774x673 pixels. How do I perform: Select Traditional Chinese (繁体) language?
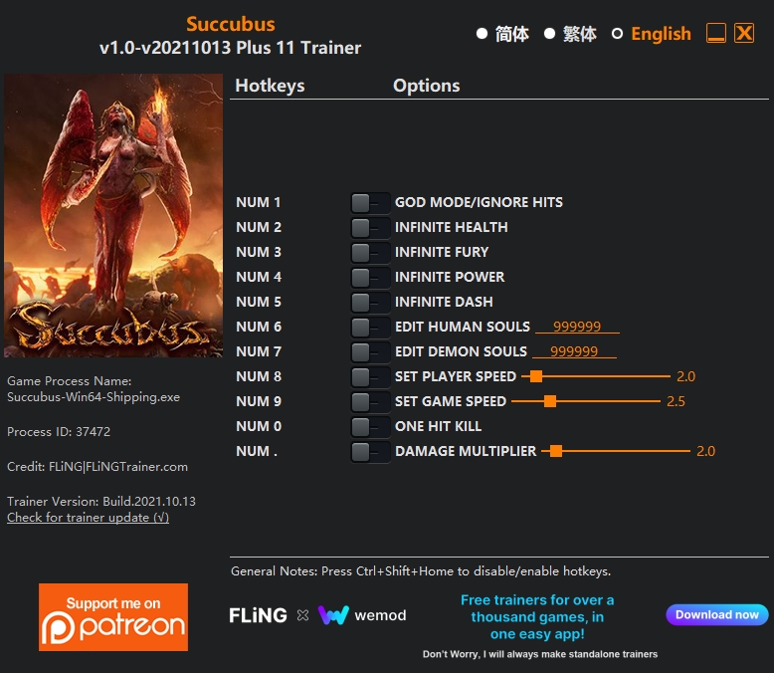549,34
